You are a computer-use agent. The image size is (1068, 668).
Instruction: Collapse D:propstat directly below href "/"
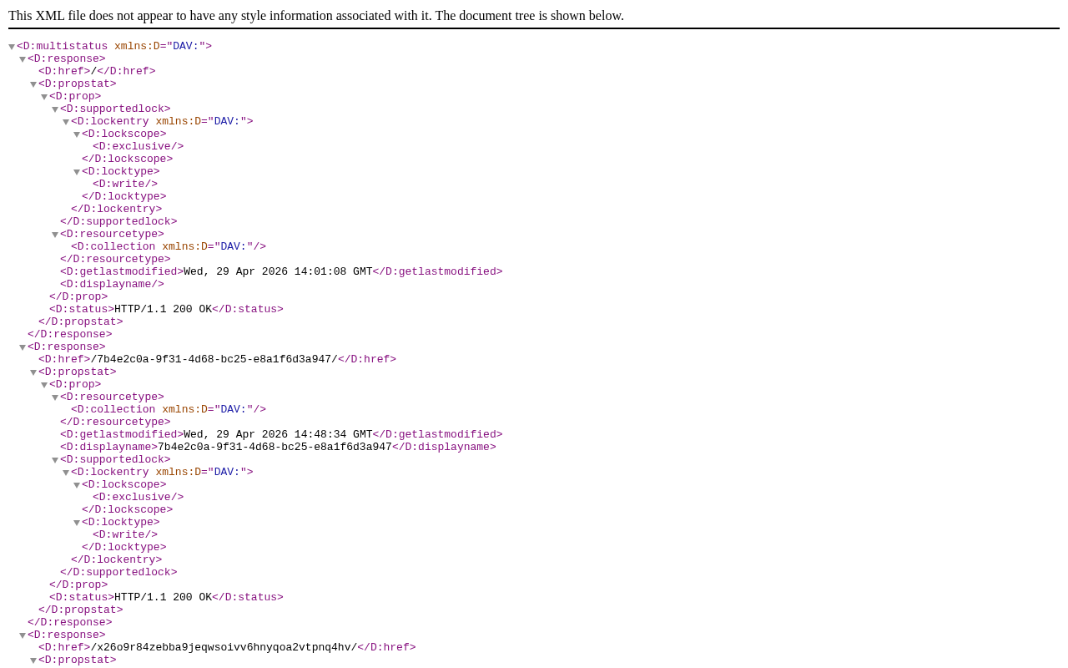click(33, 85)
